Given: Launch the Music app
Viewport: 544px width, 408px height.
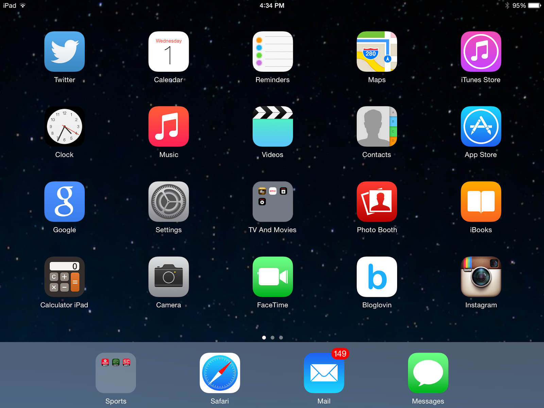Looking at the screenshot, I should (169, 126).
